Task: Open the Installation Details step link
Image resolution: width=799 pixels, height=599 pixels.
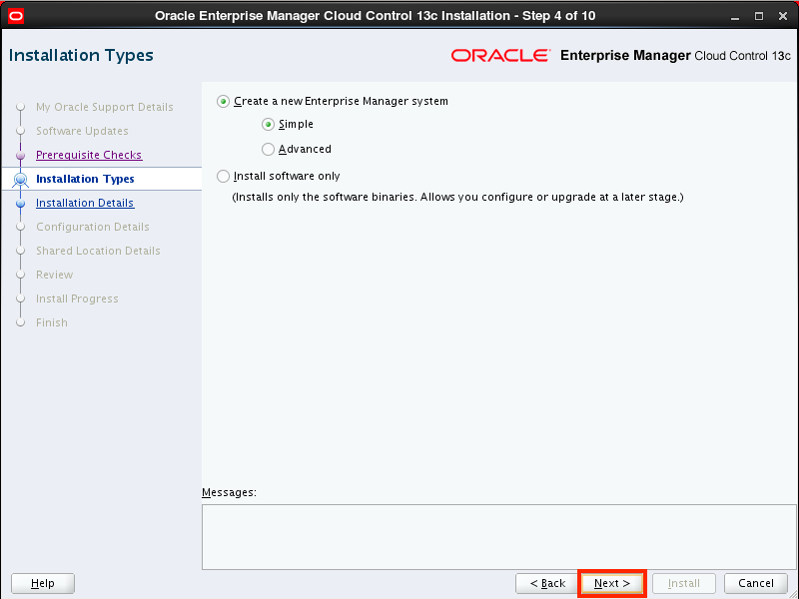Action: tap(85, 203)
